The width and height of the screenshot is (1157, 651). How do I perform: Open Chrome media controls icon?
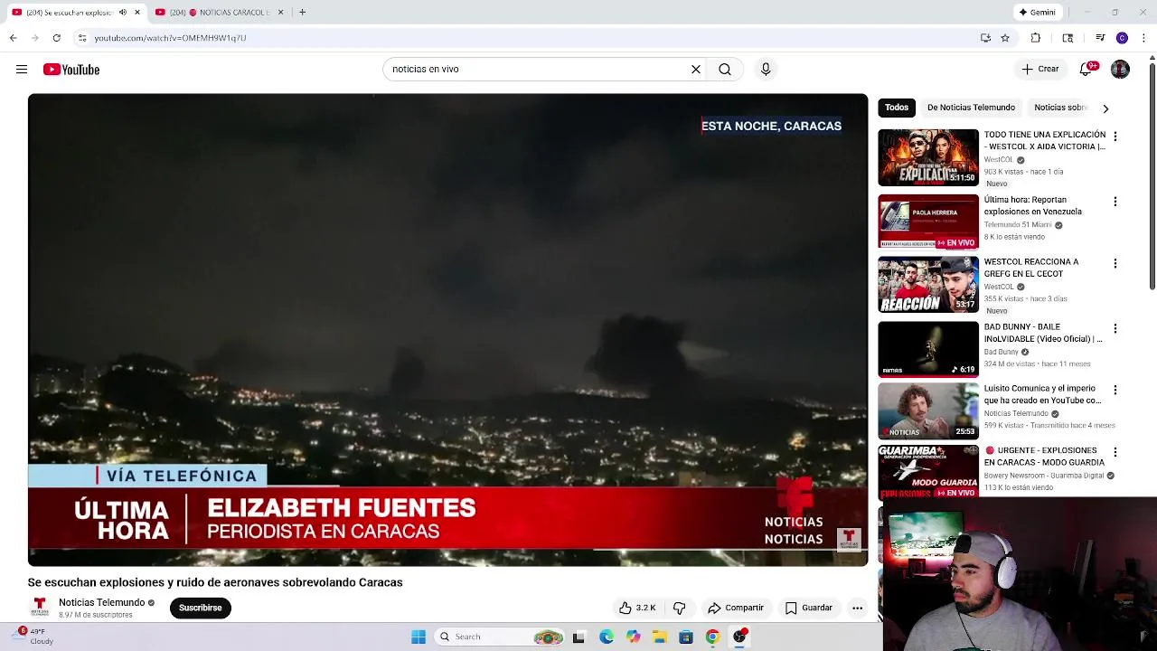coord(1100,38)
